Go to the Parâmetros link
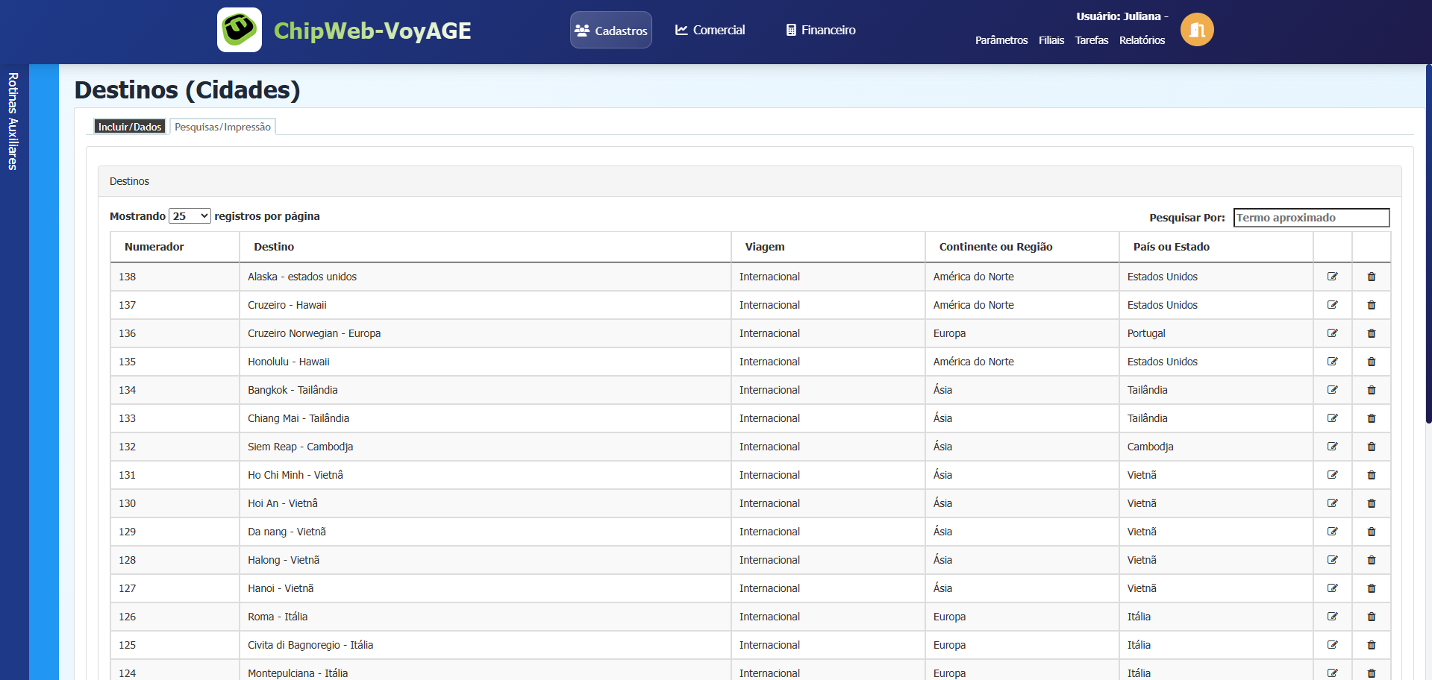This screenshot has height=680, width=1432. (x=1001, y=40)
